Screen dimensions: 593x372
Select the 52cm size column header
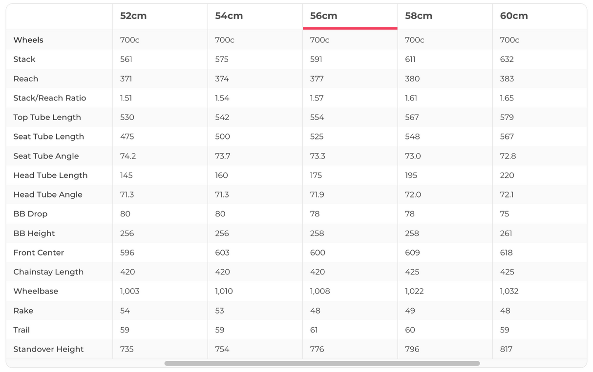pyautogui.click(x=133, y=16)
